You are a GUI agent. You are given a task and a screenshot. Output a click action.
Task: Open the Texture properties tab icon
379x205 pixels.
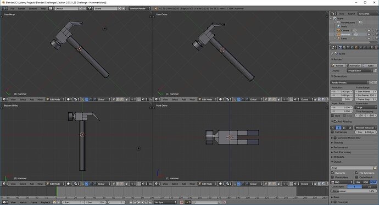point(376,47)
